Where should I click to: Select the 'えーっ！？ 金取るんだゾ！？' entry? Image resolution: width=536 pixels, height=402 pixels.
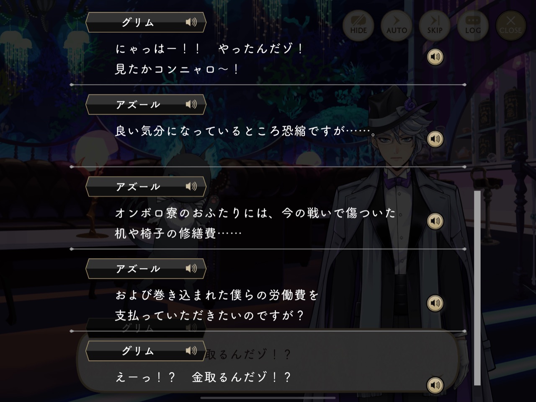point(203,377)
